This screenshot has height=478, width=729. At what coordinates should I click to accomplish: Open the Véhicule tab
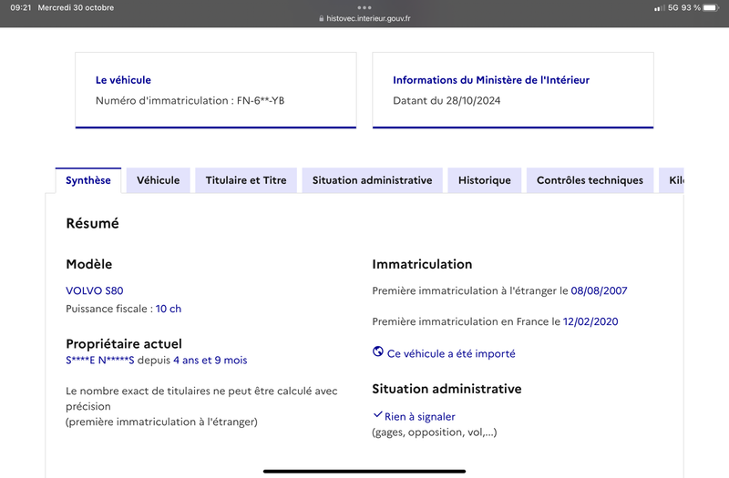(x=158, y=180)
